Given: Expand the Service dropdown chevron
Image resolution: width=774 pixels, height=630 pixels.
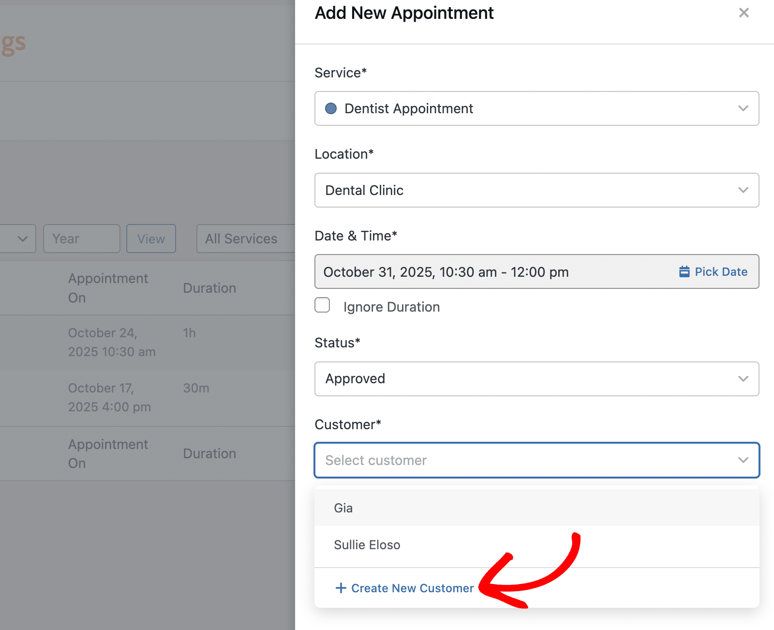Looking at the screenshot, I should (743, 108).
